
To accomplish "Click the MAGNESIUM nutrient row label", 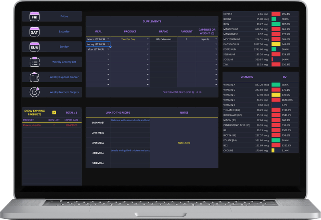I will click(x=230, y=29).
